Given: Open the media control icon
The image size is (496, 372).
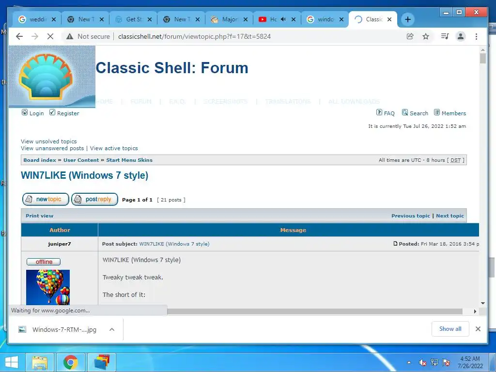Looking at the screenshot, I should 445,36.
